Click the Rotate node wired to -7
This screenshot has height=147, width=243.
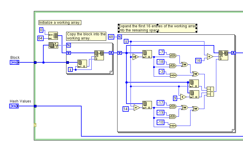tap(173, 56)
